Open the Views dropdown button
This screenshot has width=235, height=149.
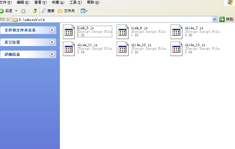[84, 11]
